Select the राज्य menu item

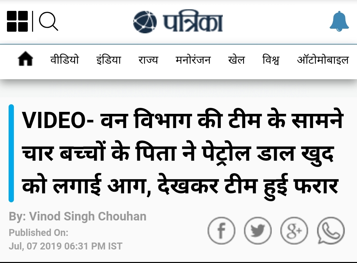pos(148,59)
